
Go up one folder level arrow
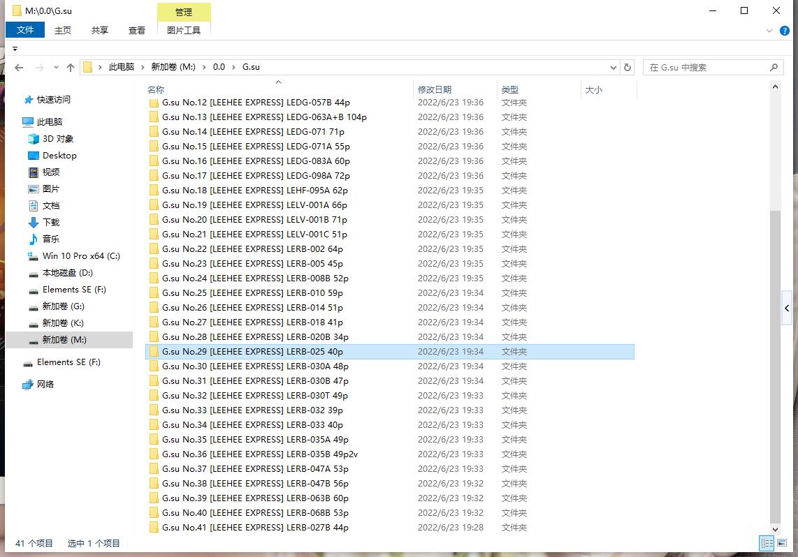tap(71, 67)
